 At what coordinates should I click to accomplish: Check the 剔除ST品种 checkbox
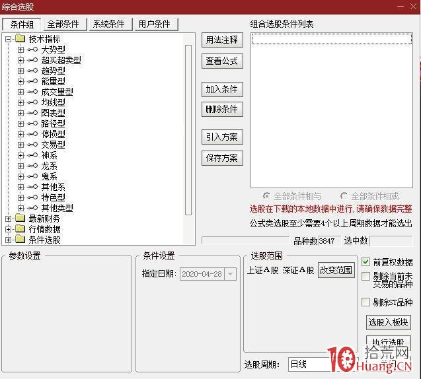[365, 302]
